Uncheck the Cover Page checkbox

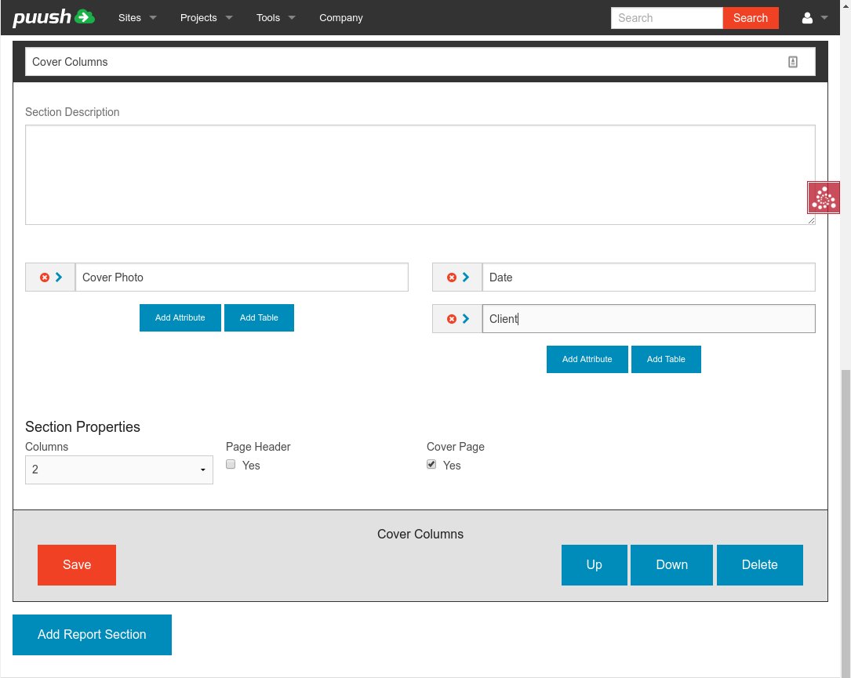pyautogui.click(x=431, y=465)
